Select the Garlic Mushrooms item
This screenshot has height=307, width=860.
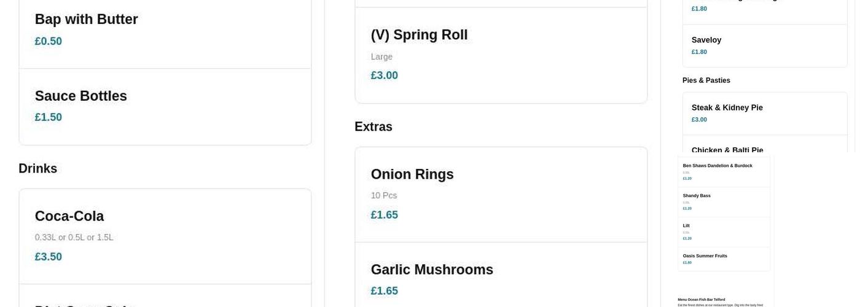(501, 276)
